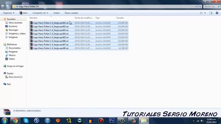
Task: Switch to the File Explorer taskbar window
Action: (x=144, y=121)
